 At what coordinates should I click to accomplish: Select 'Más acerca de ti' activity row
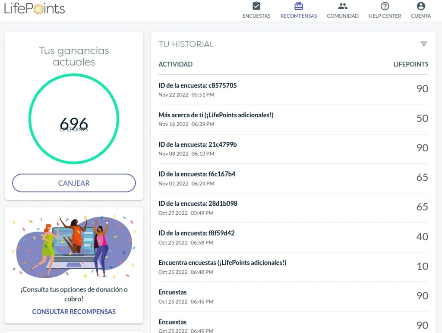point(293,119)
